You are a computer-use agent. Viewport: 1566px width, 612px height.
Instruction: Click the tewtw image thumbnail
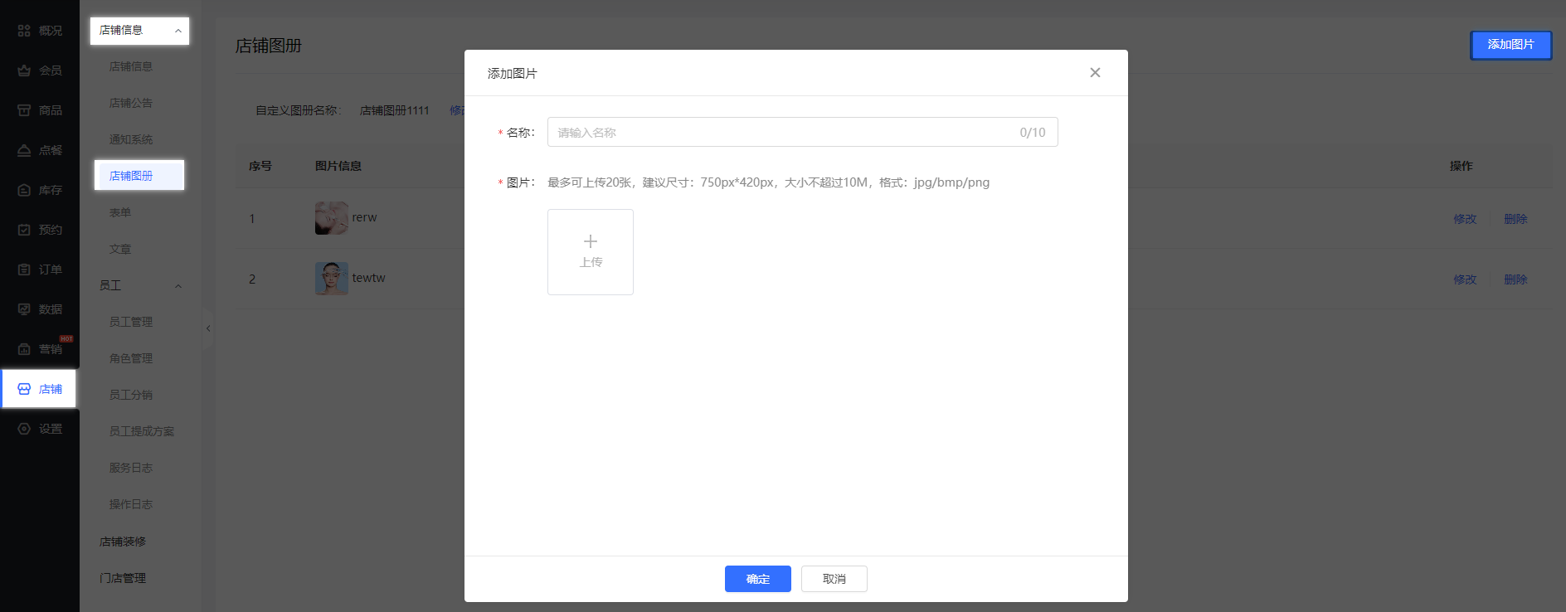(x=331, y=279)
